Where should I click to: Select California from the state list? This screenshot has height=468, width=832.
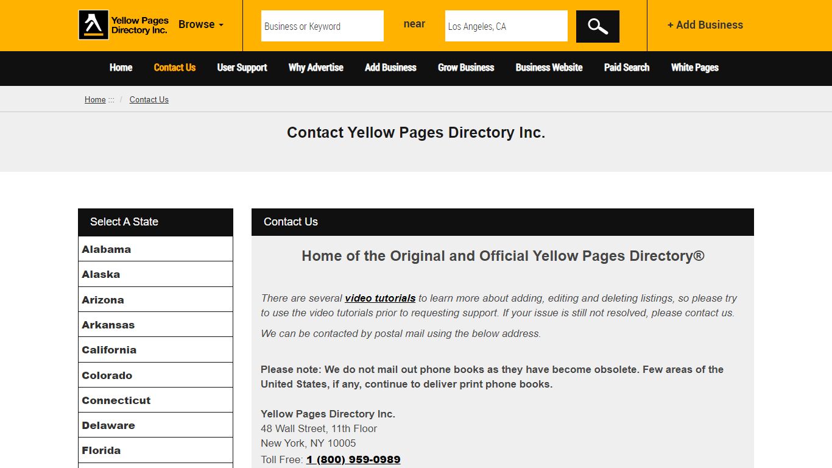tap(155, 350)
